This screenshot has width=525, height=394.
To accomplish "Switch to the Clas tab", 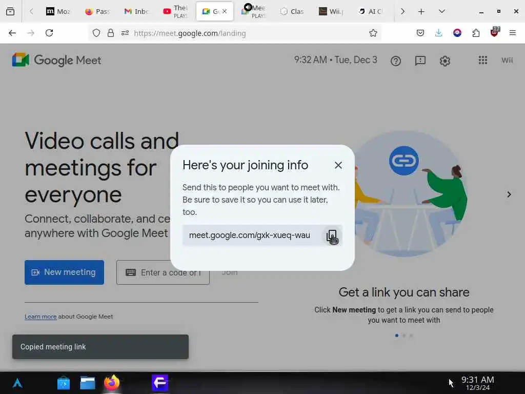I will pos(292,11).
